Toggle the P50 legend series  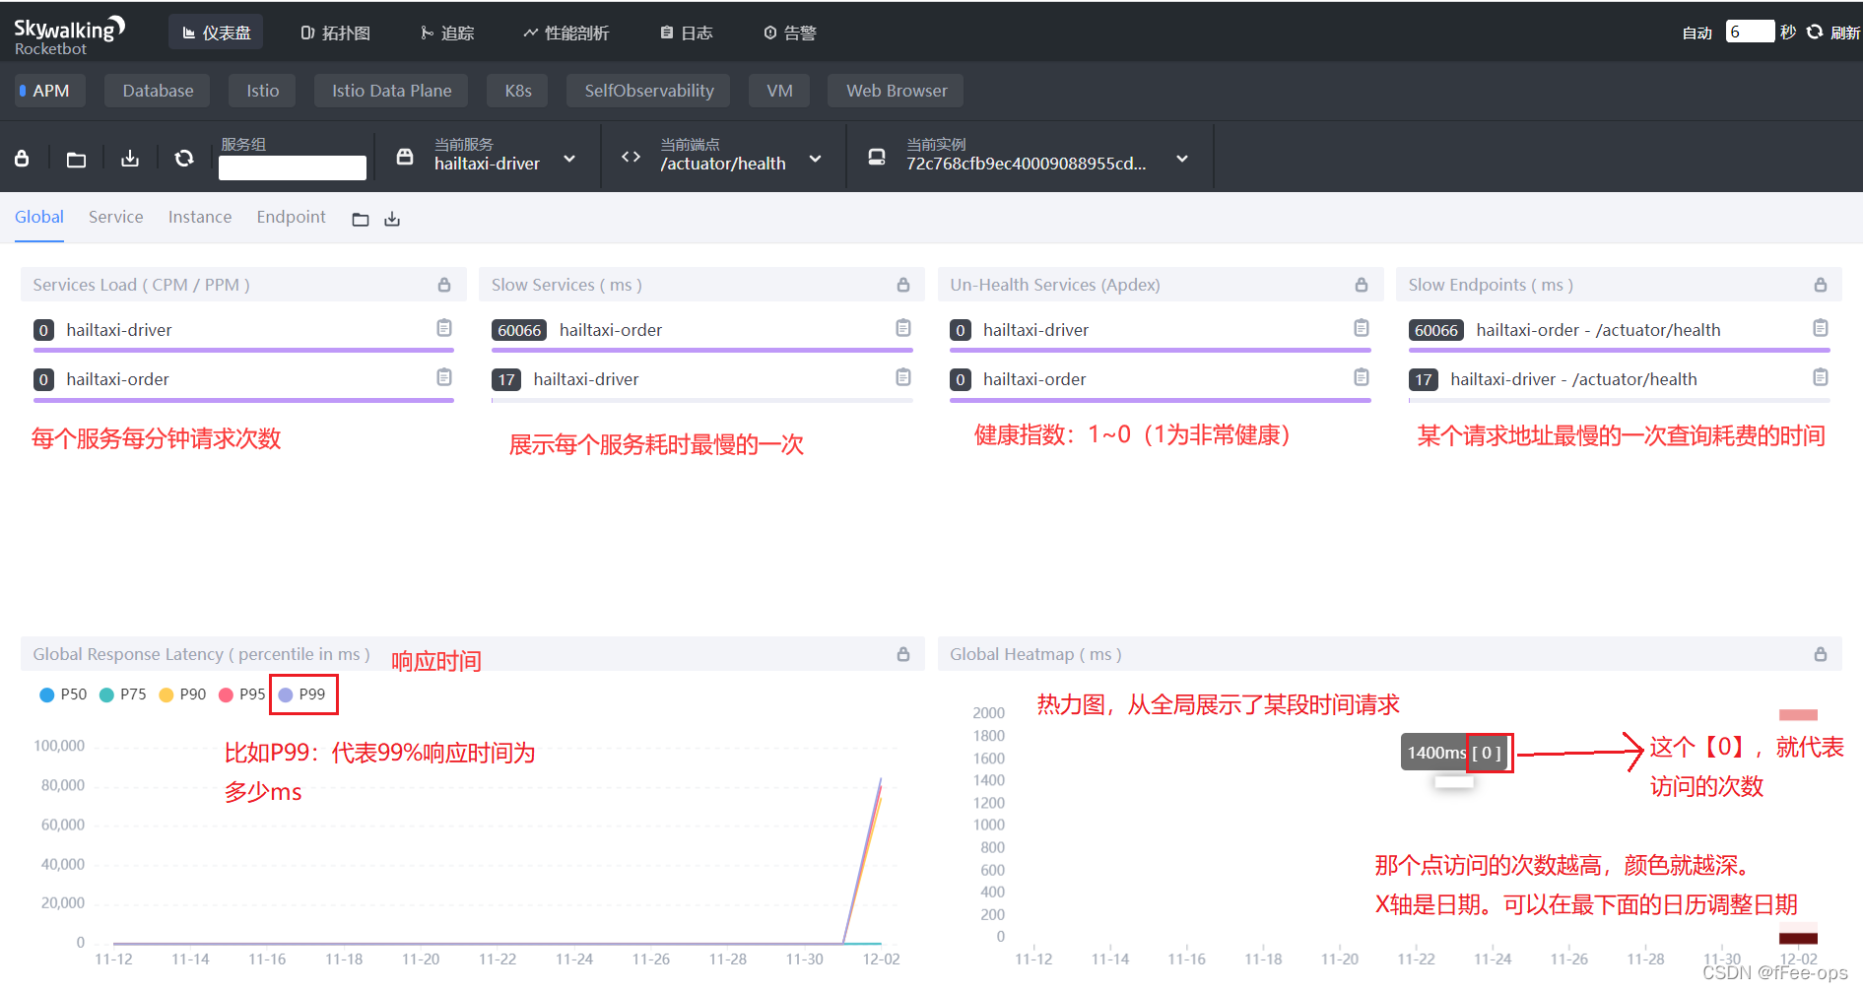click(63, 694)
